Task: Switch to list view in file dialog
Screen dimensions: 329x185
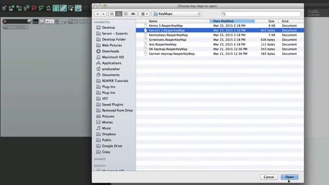Action: pyautogui.click(x=119, y=14)
